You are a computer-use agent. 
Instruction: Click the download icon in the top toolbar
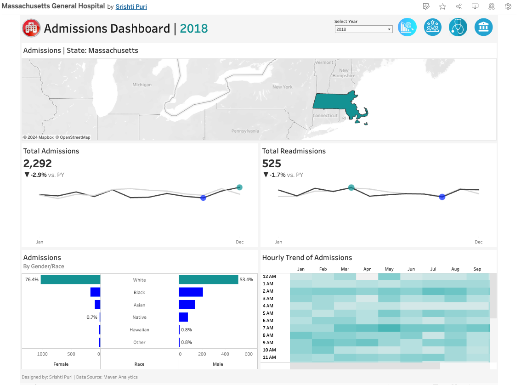coord(475,6)
